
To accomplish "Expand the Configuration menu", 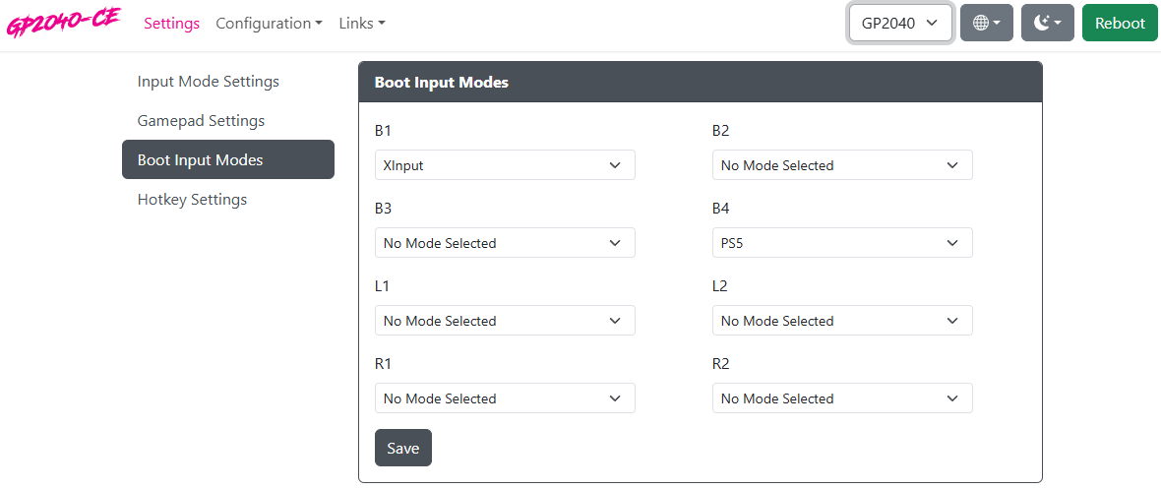I will pos(269,23).
